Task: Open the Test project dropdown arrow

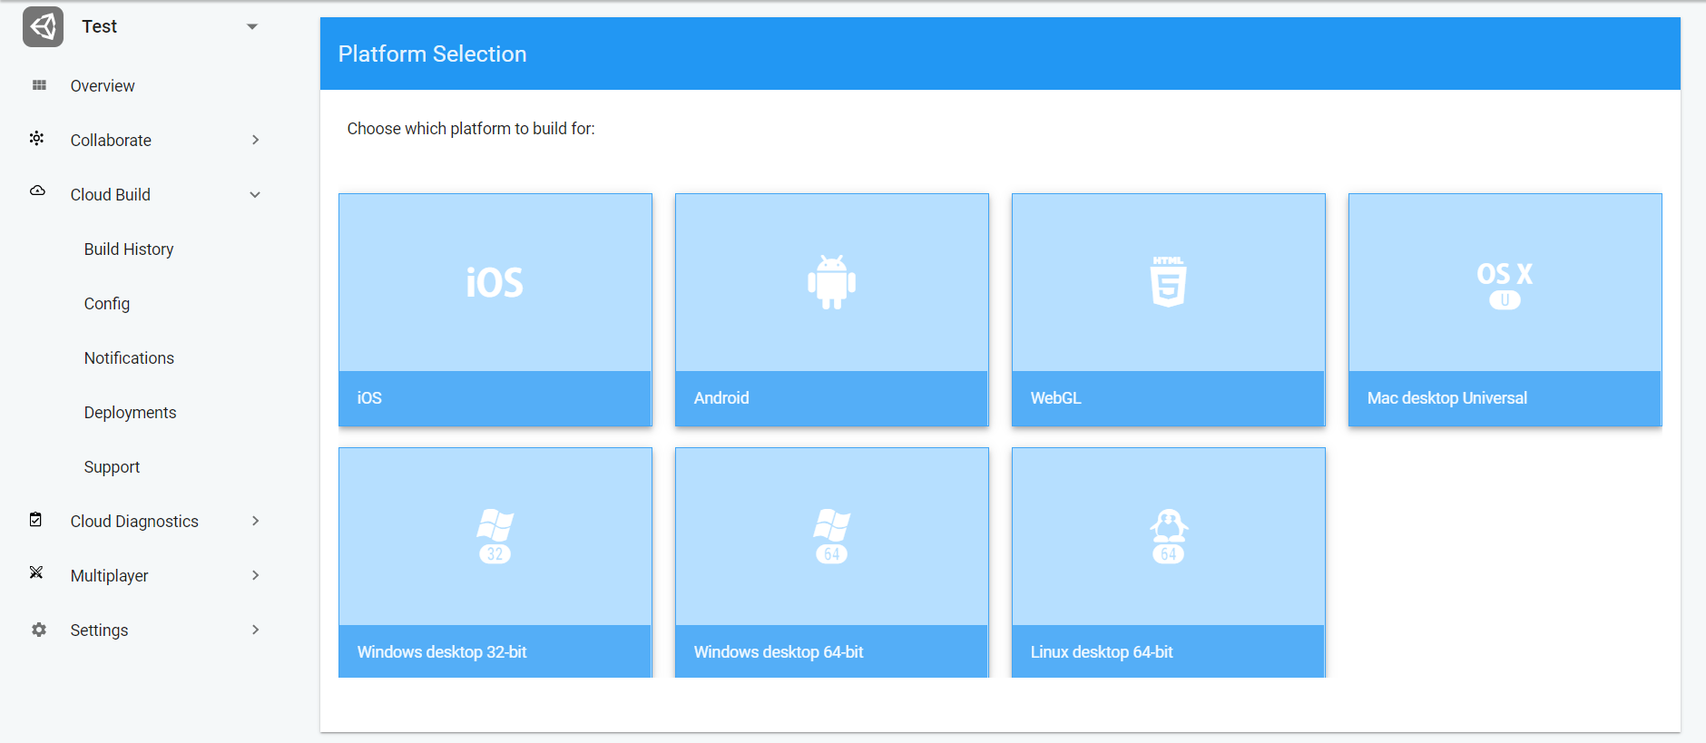Action: pyautogui.click(x=252, y=27)
